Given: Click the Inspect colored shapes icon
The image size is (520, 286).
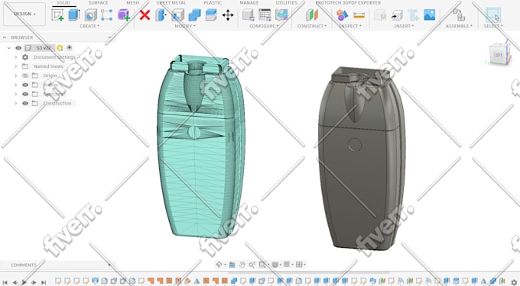Looking at the screenshot, I should tap(342, 15).
